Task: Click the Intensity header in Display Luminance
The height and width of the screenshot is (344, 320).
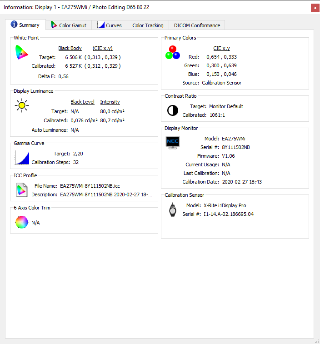Action: tap(110, 102)
